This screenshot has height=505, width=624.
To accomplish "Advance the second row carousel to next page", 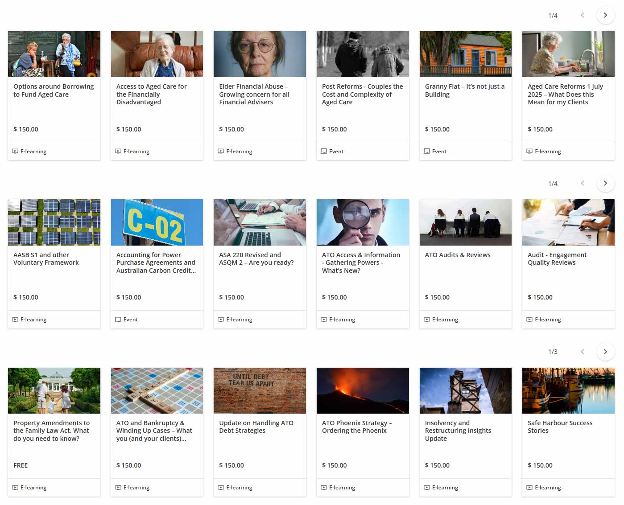I will (605, 183).
